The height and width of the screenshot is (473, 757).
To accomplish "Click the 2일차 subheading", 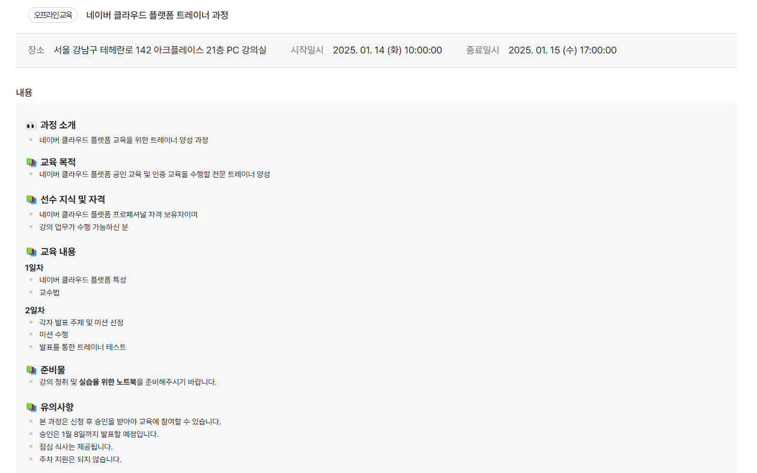I will coord(35,310).
